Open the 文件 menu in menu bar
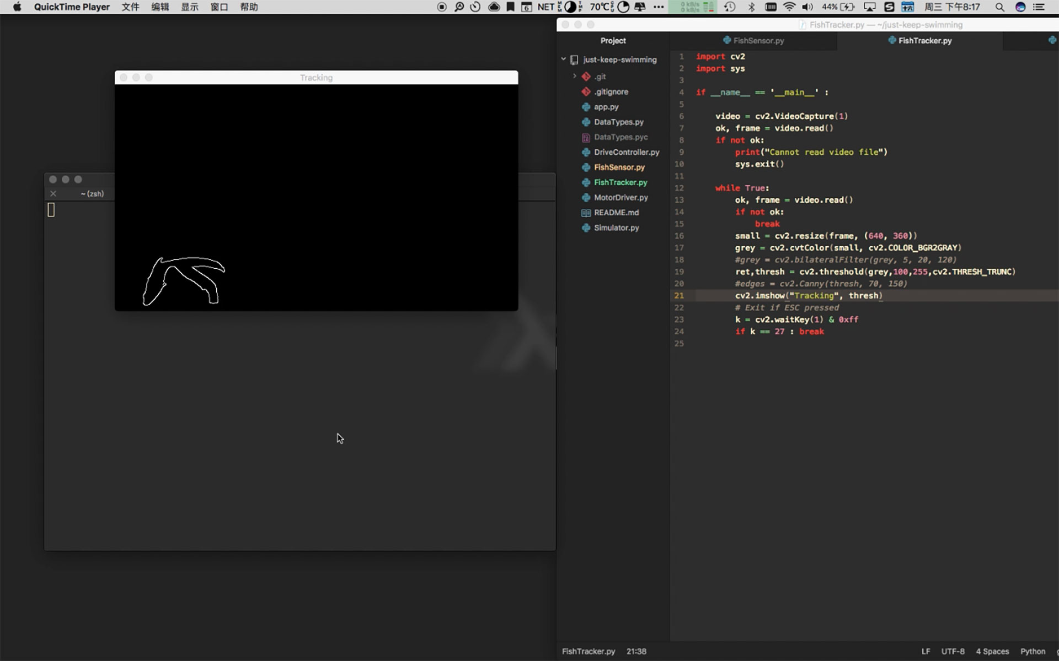 (130, 7)
